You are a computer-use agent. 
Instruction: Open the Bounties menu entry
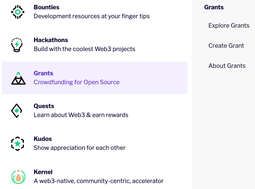click(x=46, y=7)
